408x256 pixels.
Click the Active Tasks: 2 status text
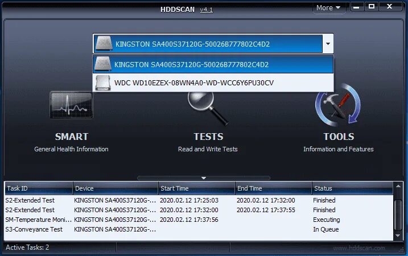27,247
